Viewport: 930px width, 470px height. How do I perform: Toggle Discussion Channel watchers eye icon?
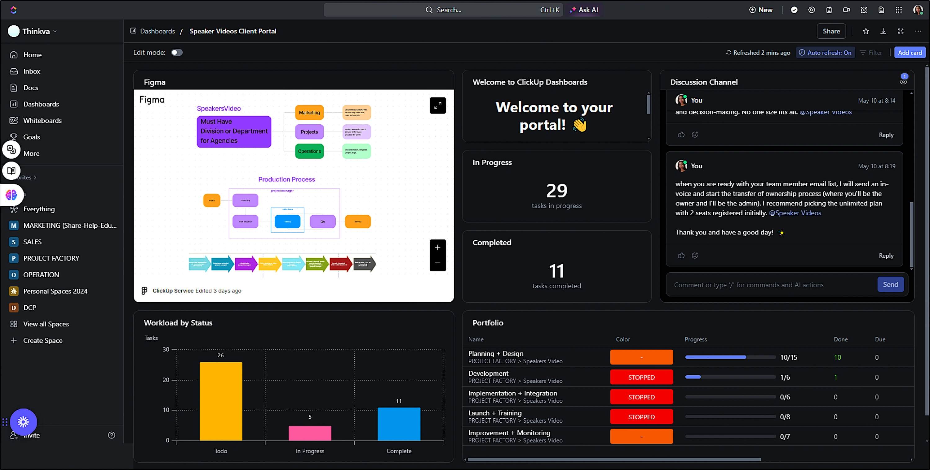[x=903, y=82]
